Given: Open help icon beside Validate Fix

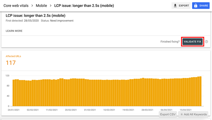Looking at the screenshot, I should click(x=206, y=42).
